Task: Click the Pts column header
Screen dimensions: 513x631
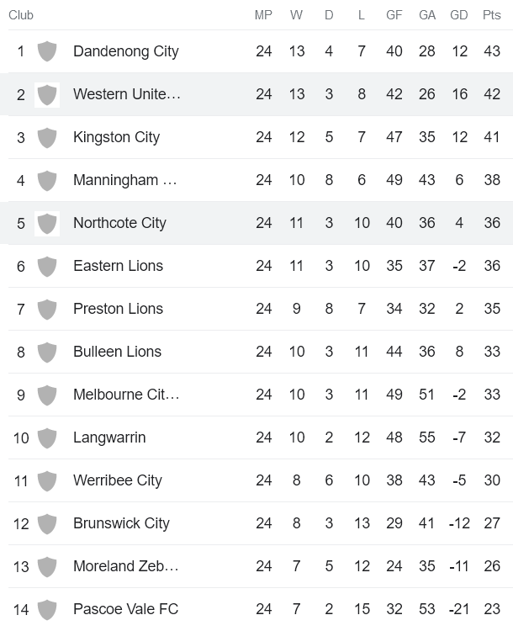Action: pos(492,15)
